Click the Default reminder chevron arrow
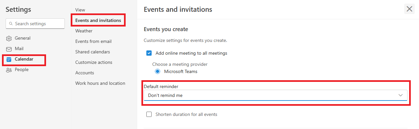Viewport: 419px width, 129px height. point(401,95)
